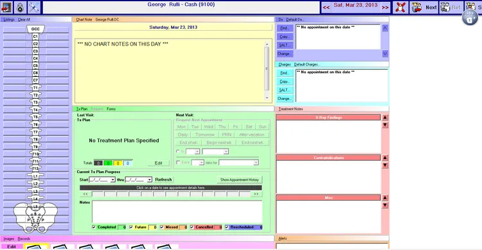This screenshot has height=250, width=482.
Task: Open the thru date dropdown
Action: coord(149,179)
